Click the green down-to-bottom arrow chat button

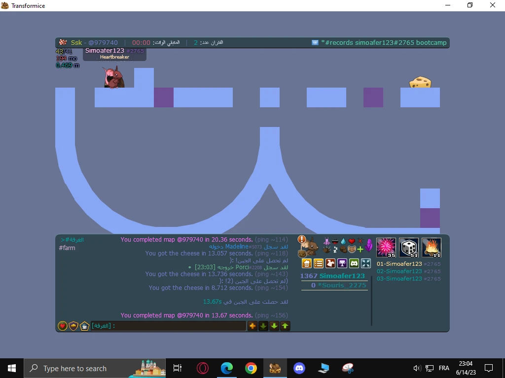(263, 326)
